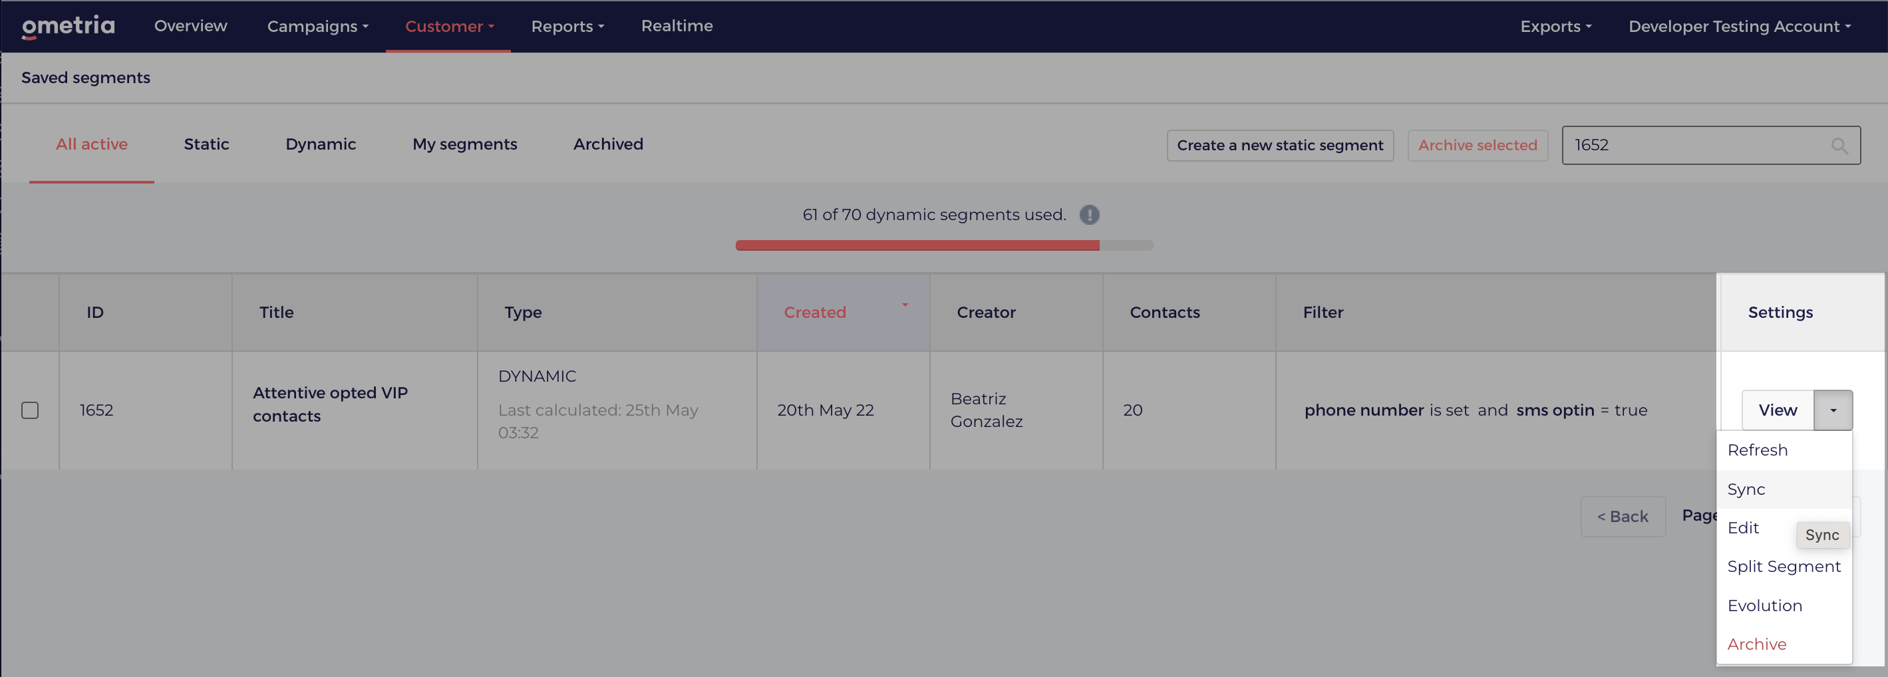Viewport: 1888px width, 677px height.
Task: Expand Developer Testing Account menu
Action: coord(1738,27)
